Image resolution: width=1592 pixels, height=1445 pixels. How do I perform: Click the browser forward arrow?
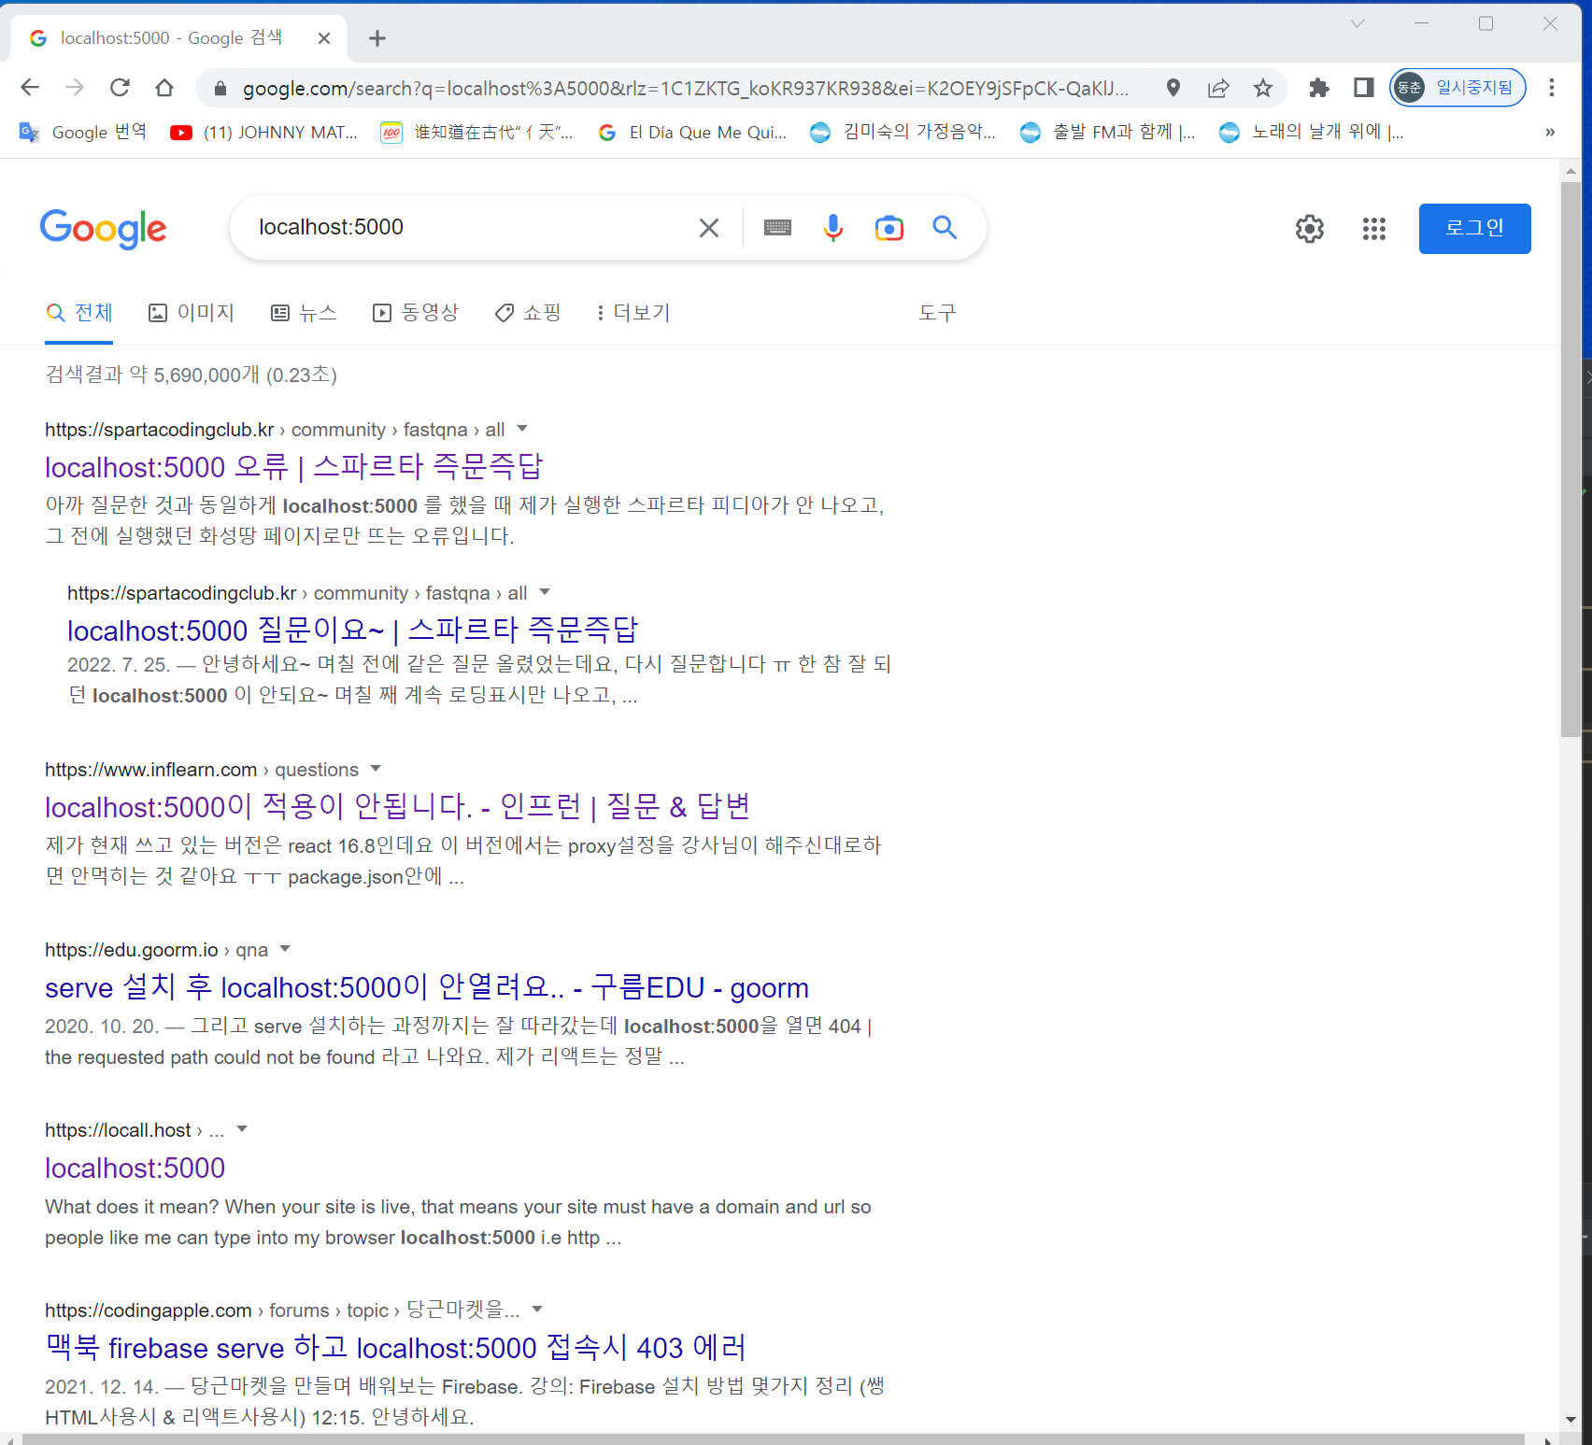point(75,88)
